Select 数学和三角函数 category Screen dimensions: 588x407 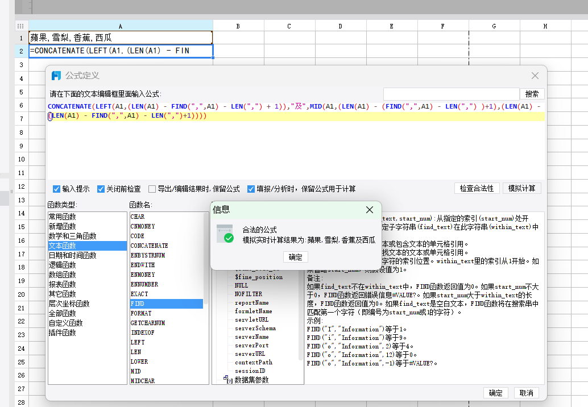pos(88,236)
